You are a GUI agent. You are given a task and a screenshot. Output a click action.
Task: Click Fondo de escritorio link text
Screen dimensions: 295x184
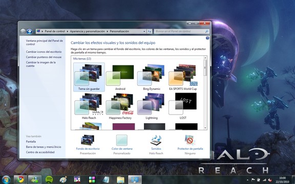point(88,149)
